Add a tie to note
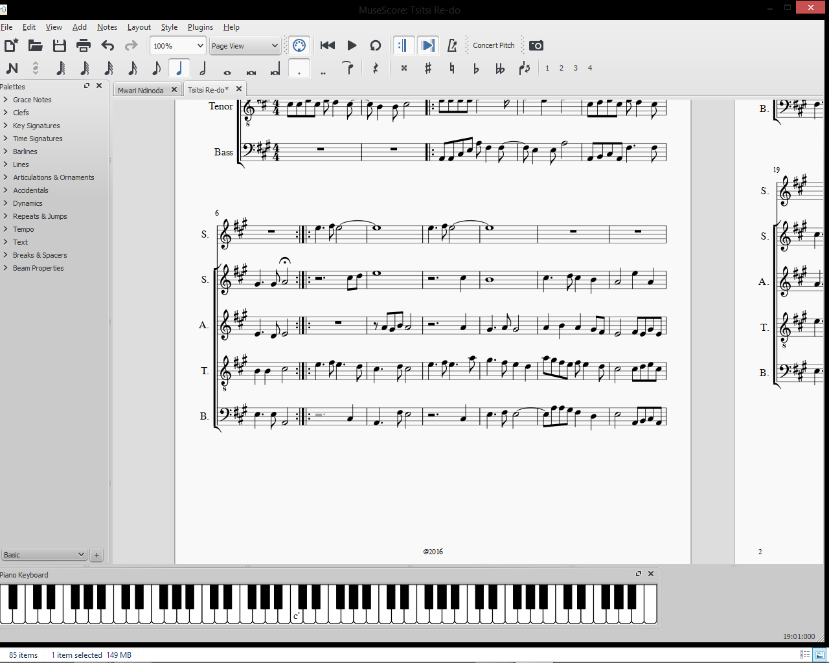This screenshot has height=663, width=829. coord(348,68)
